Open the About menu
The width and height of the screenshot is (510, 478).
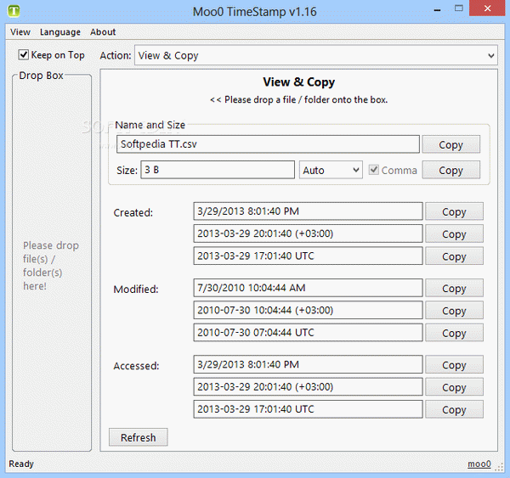[x=103, y=32]
